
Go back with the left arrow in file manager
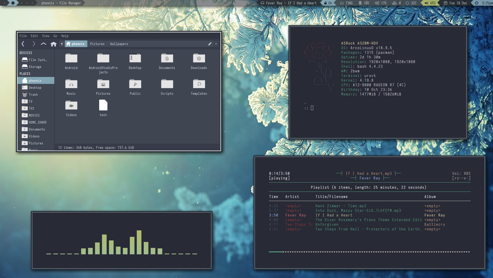23,44
